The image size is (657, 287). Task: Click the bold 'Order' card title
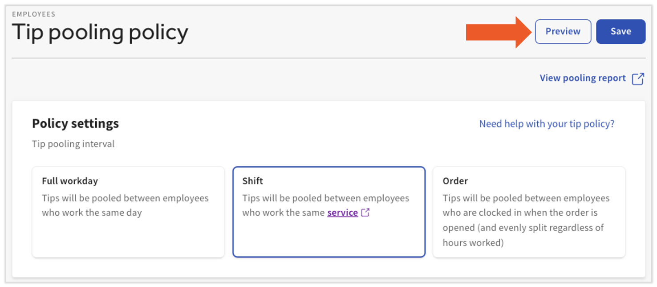pyautogui.click(x=455, y=181)
